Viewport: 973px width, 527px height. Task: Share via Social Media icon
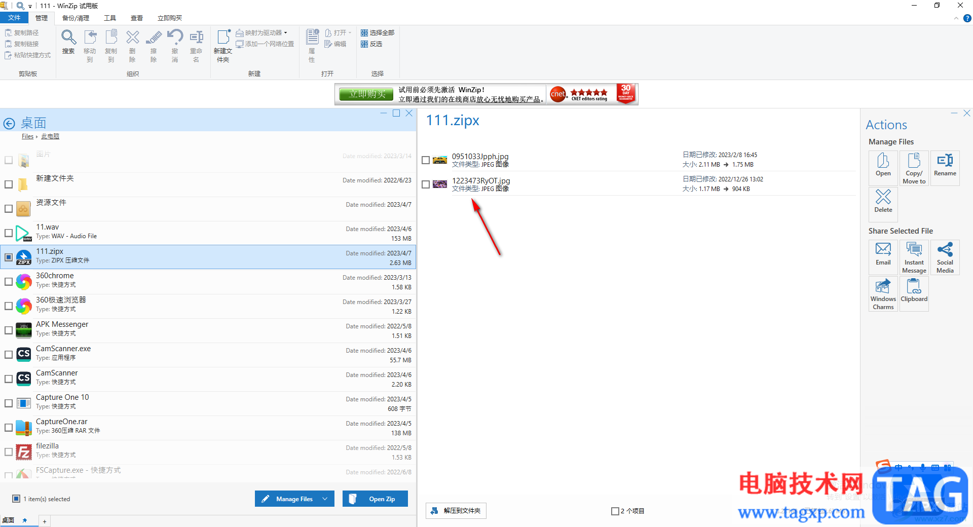945,257
